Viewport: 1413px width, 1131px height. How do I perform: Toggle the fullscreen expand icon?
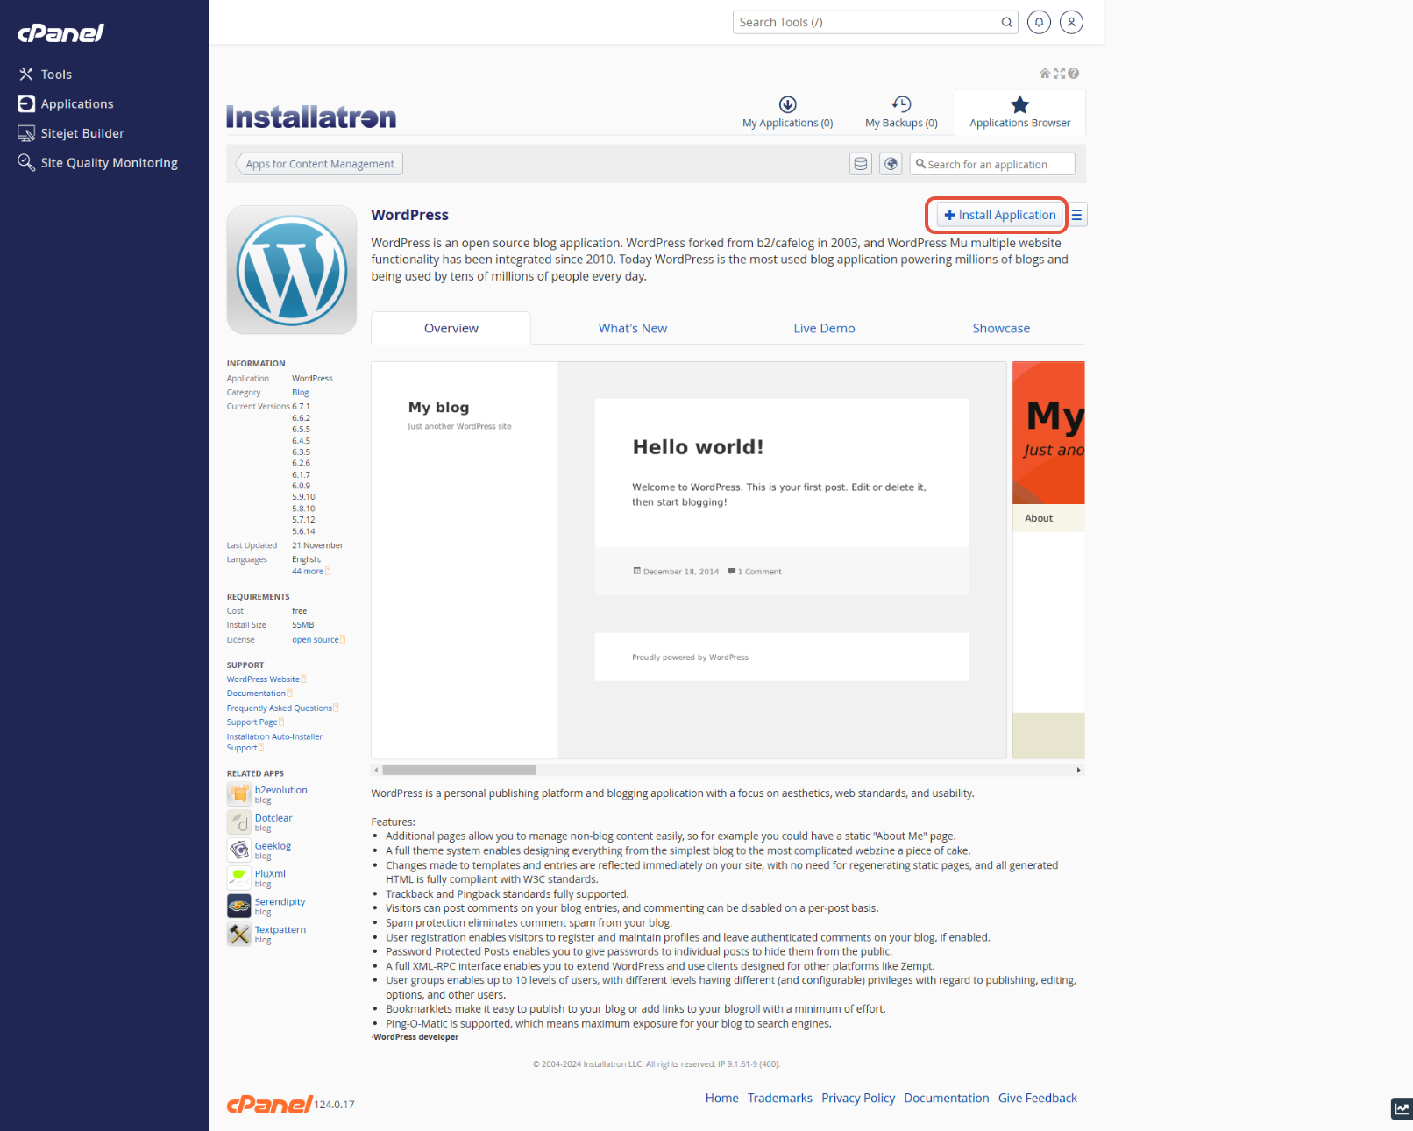tap(1059, 74)
